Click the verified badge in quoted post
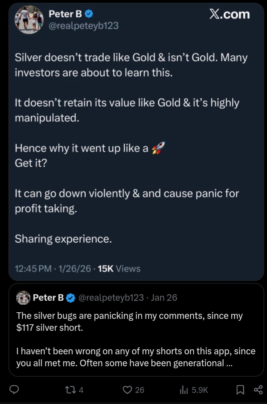Image resolution: width=267 pixels, height=404 pixels. point(71,298)
